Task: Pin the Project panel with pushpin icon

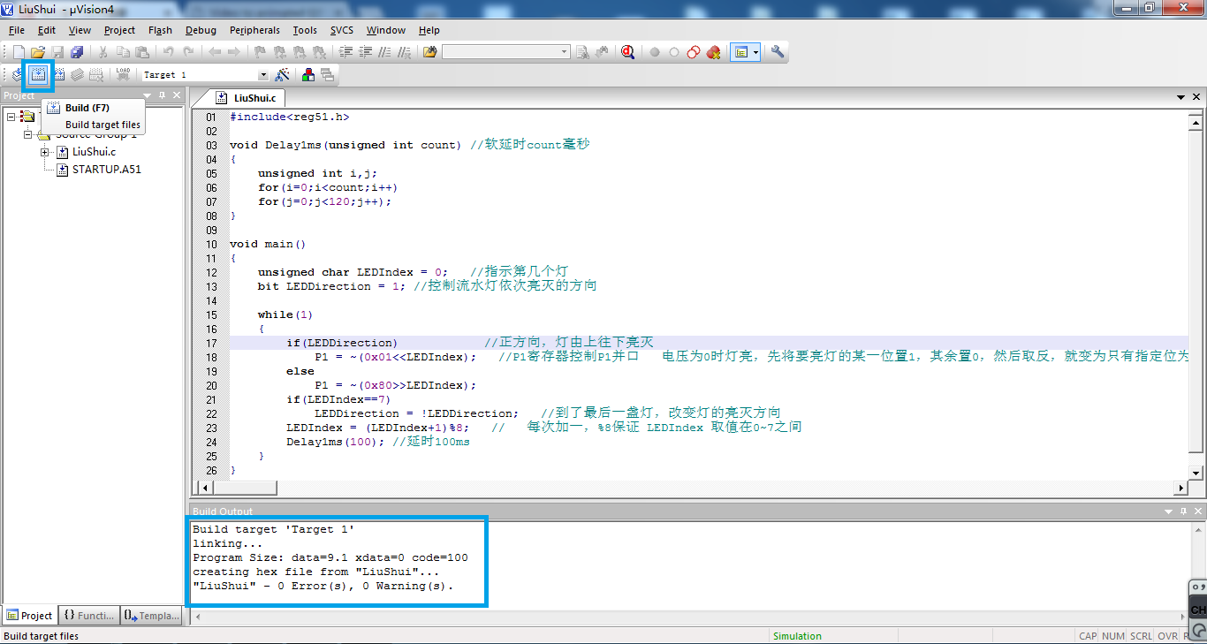Action: 163,95
